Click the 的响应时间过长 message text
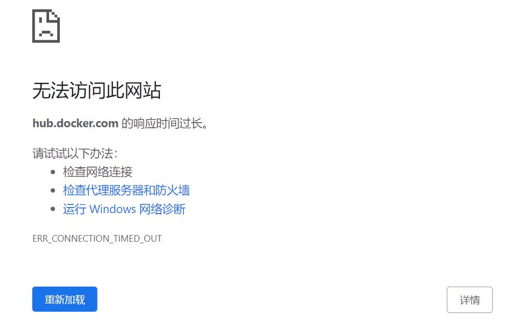Viewport: 515px width, 326px height. pyautogui.click(x=165, y=123)
